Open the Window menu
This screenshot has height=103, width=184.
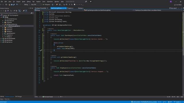[57, 1]
